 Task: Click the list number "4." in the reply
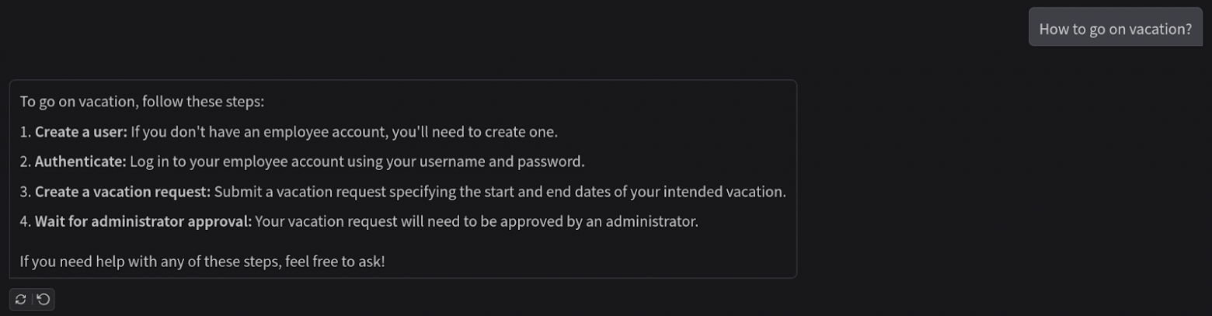coord(26,221)
